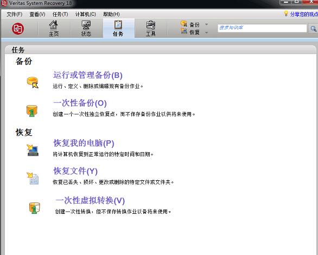Open the 帮助(H) menu
Screen dimensions: 318x255
tap(111, 14)
